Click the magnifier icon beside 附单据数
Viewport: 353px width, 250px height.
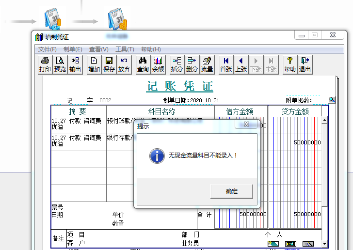tap(332, 100)
